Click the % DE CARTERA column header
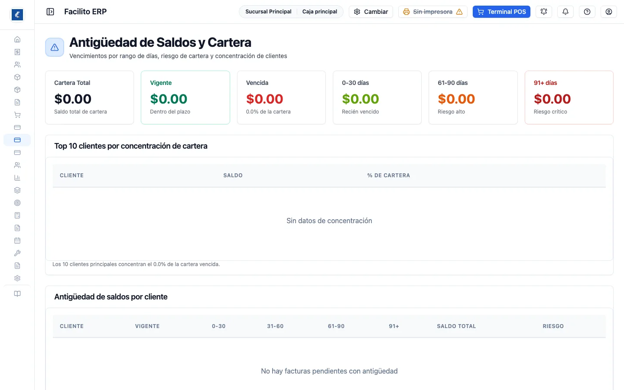Image resolution: width=624 pixels, height=390 pixels. coord(389,175)
